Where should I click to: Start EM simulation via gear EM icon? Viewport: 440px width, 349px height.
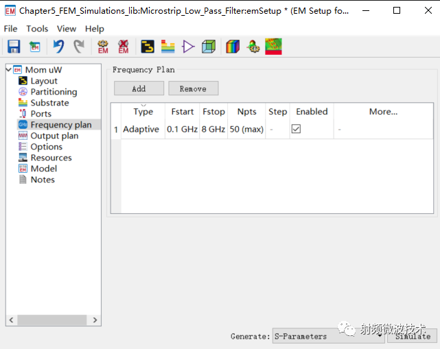(x=103, y=47)
